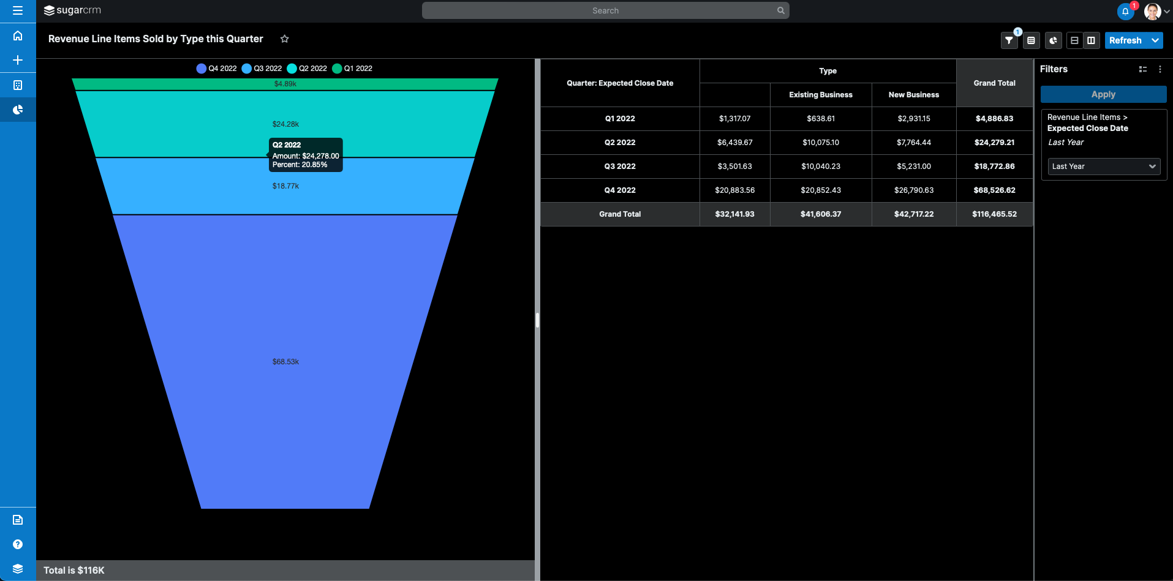
Task: Open Accounts building icon in sidebar
Action: click(18, 85)
